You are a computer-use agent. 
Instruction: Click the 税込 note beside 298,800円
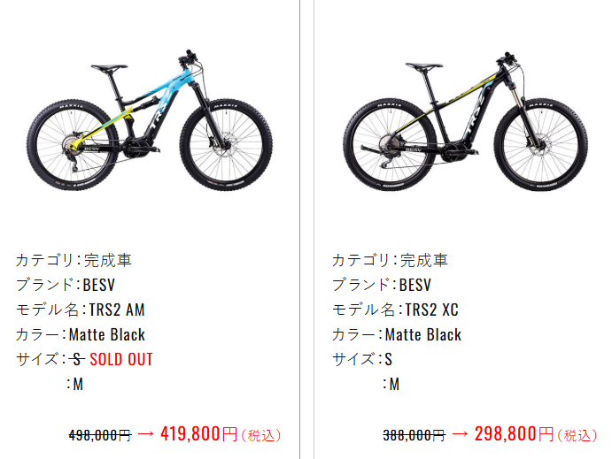(580, 435)
